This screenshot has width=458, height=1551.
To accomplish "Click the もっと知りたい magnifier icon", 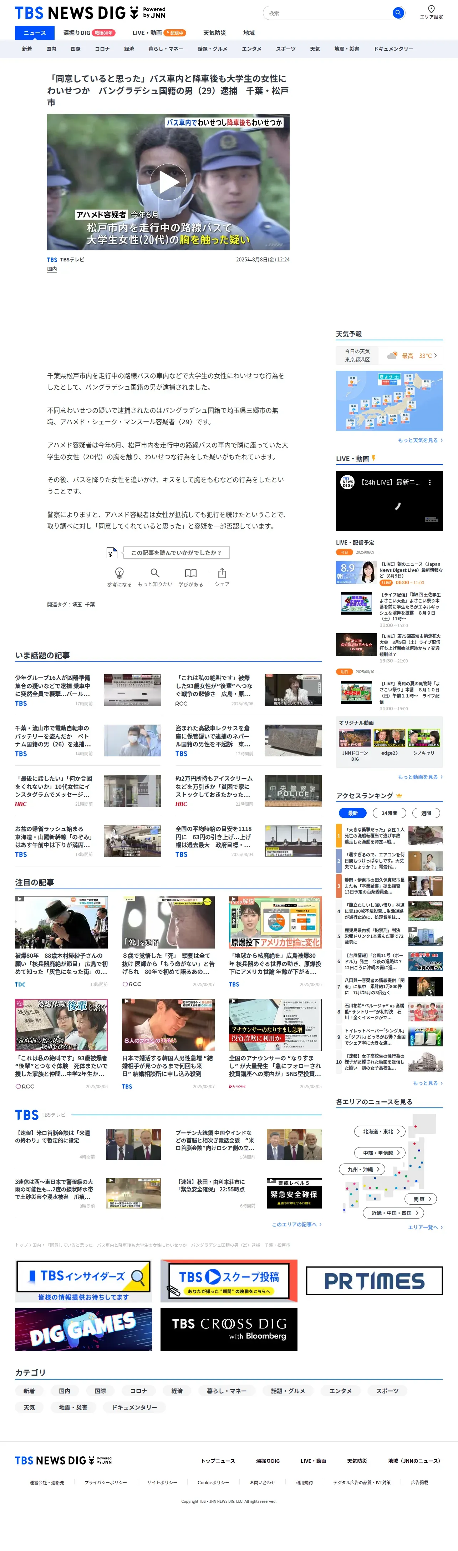I will (x=155, y=572).
